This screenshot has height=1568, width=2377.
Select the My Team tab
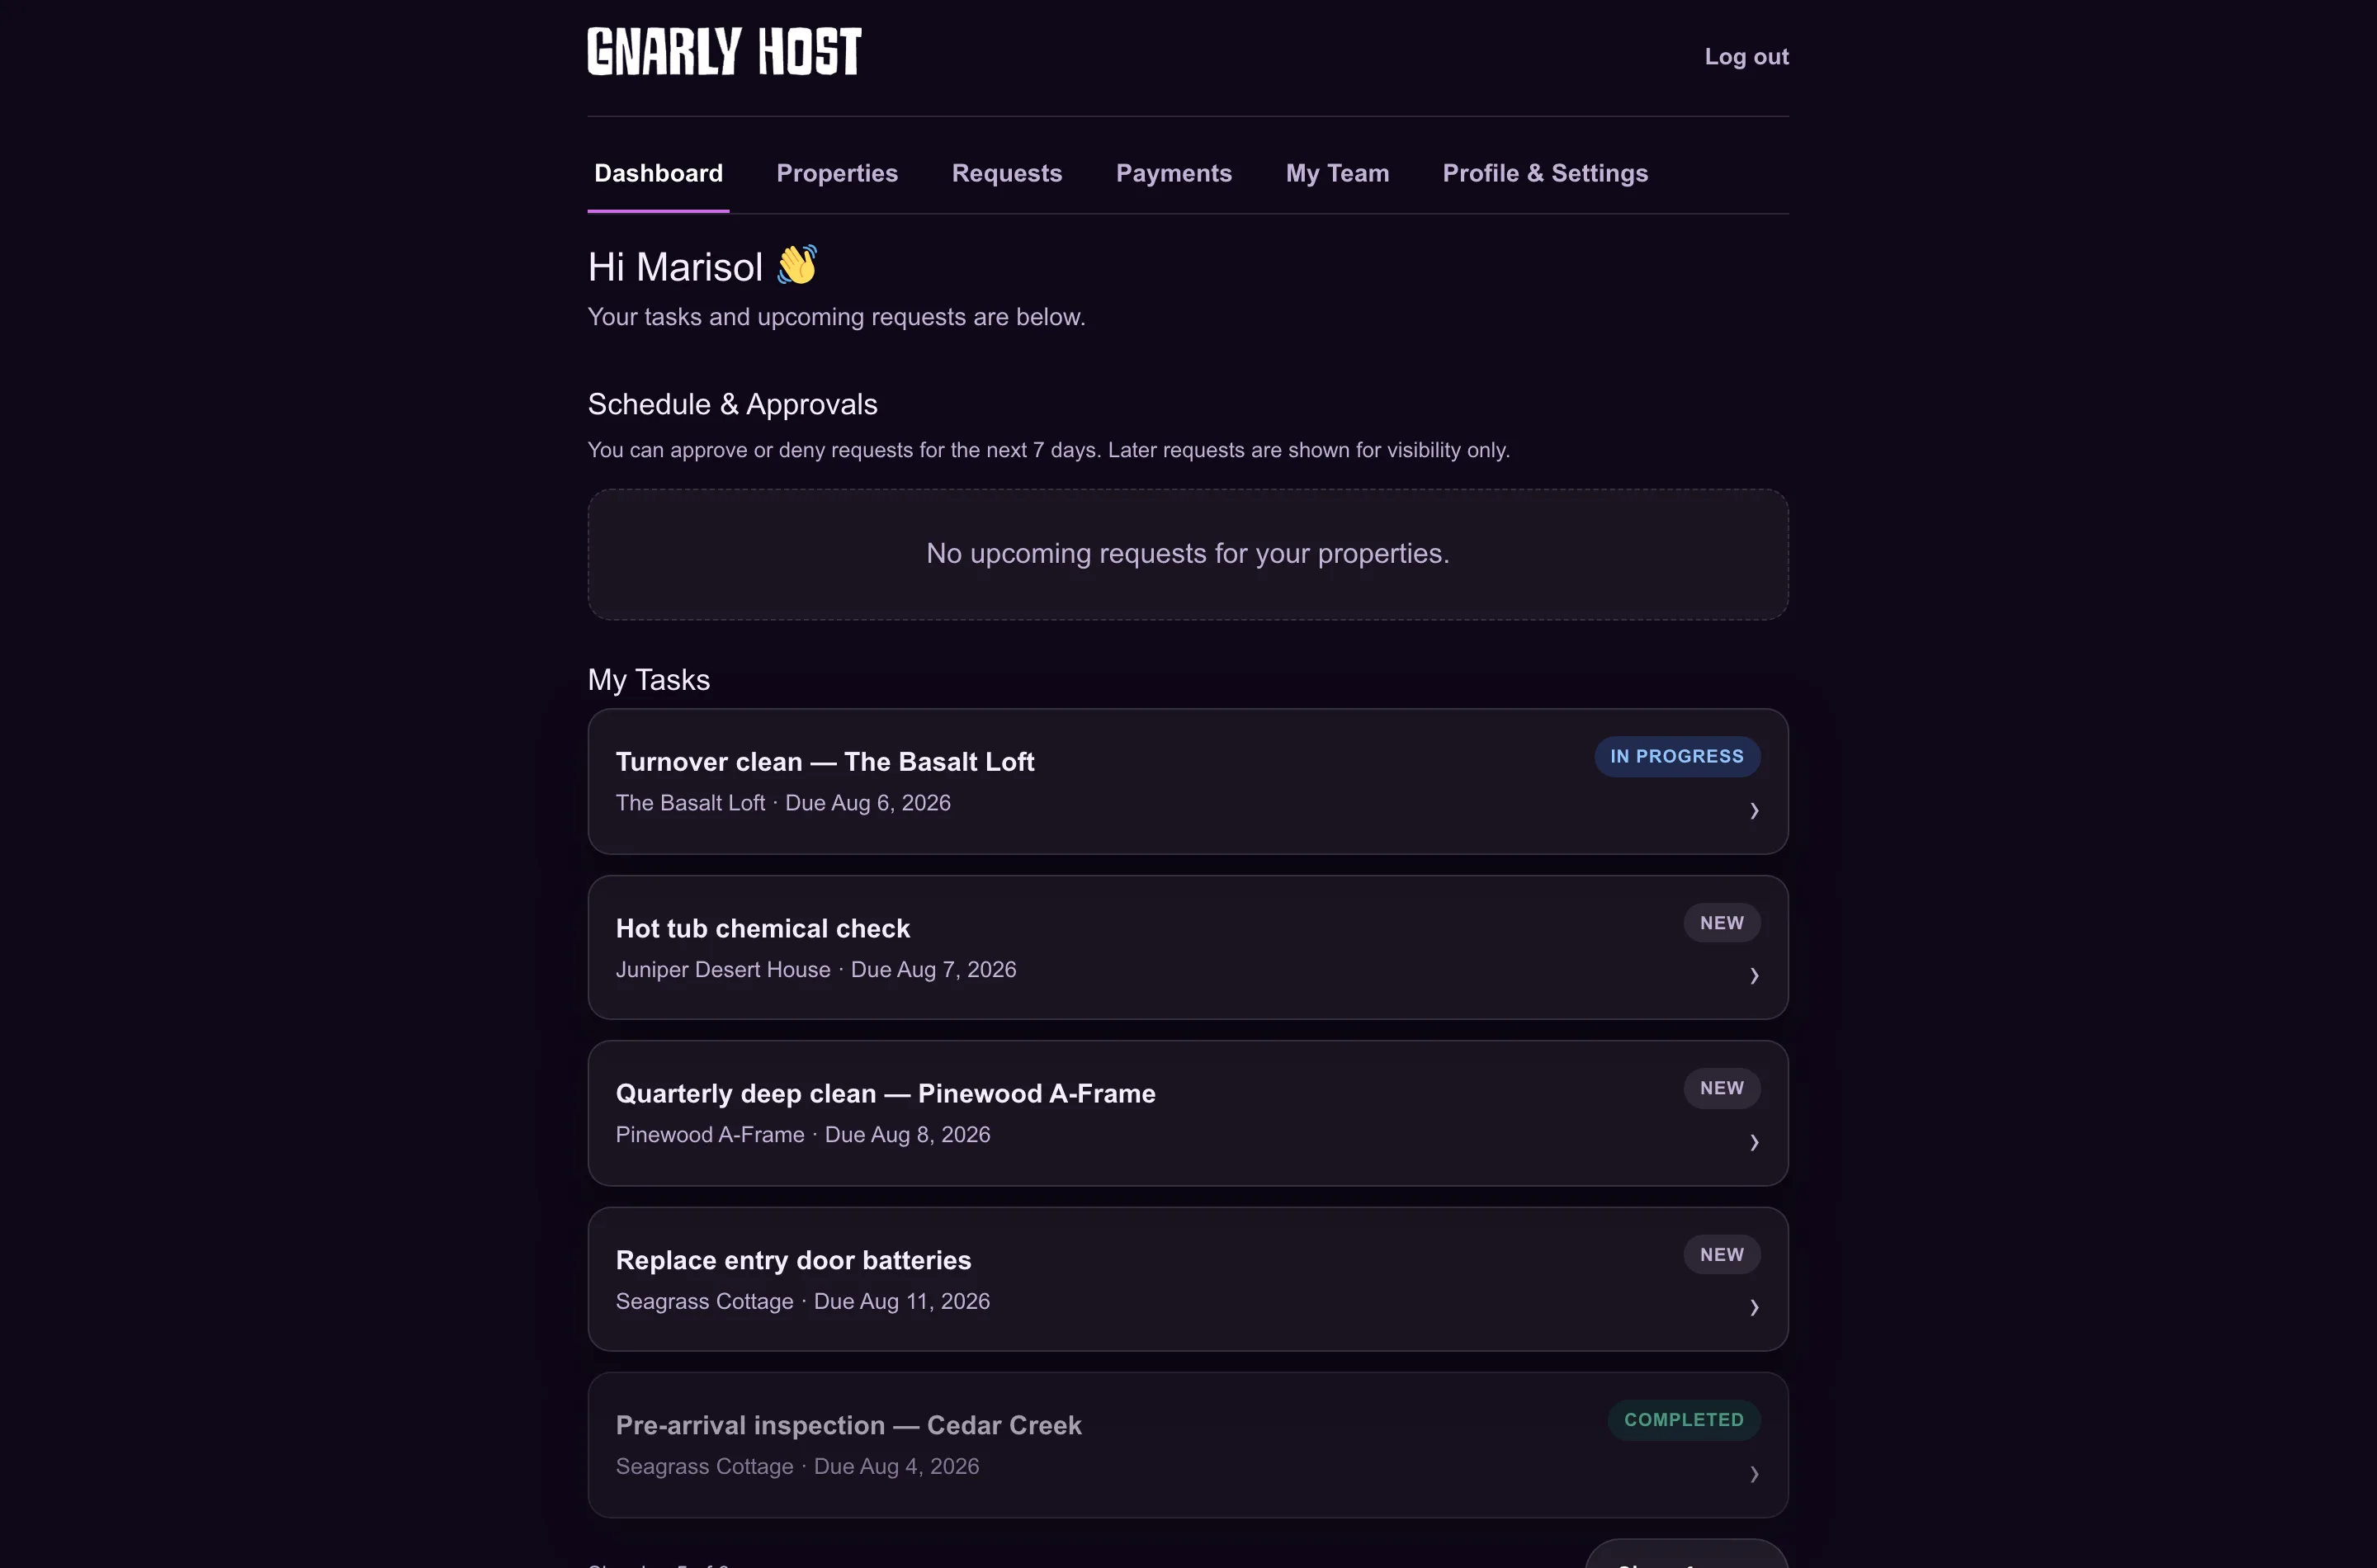point(1337,173)
